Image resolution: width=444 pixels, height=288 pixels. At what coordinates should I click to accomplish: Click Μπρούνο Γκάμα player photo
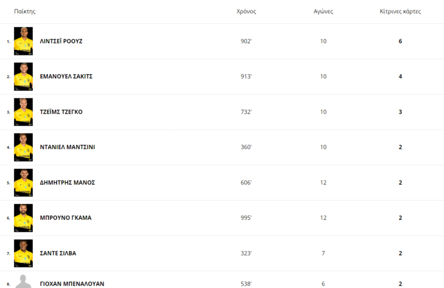[23, 217]
